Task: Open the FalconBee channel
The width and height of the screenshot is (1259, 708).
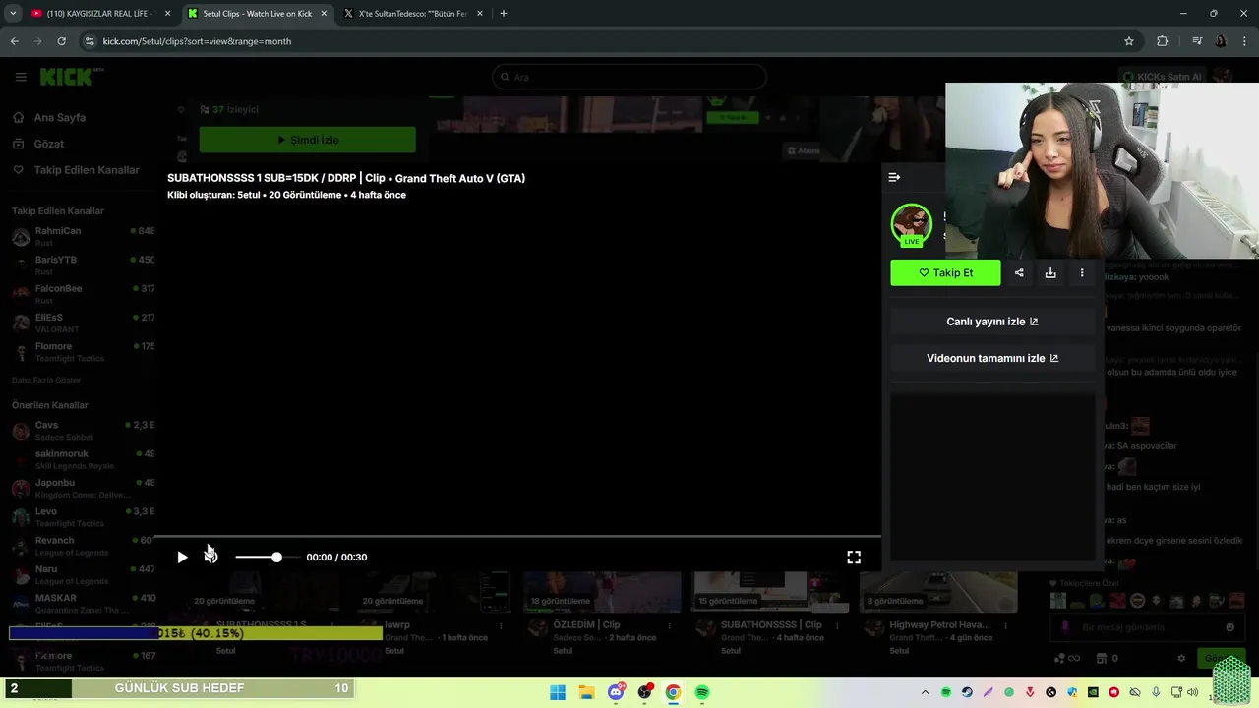Action: coord(83,294)
